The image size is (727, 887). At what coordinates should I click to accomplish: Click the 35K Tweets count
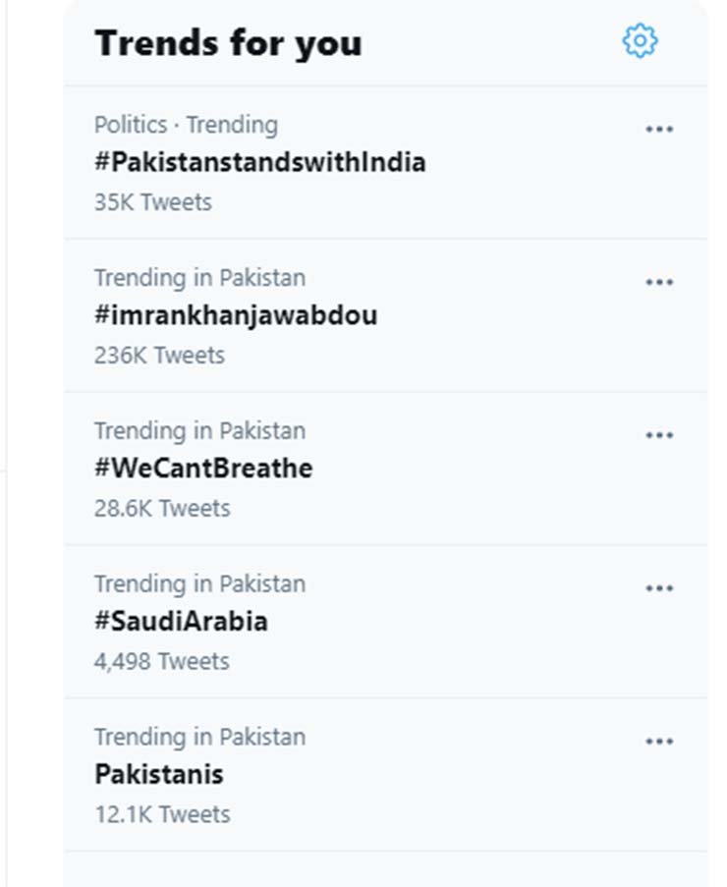tap(152, 202)
